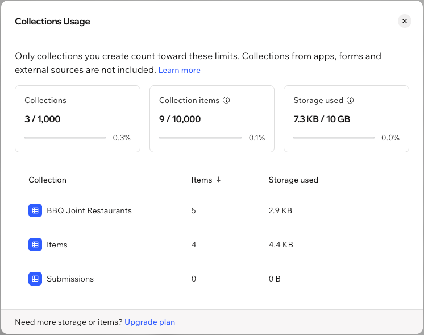
Task: Click item count 0 in Submissions row
Action: coord(194,279)
